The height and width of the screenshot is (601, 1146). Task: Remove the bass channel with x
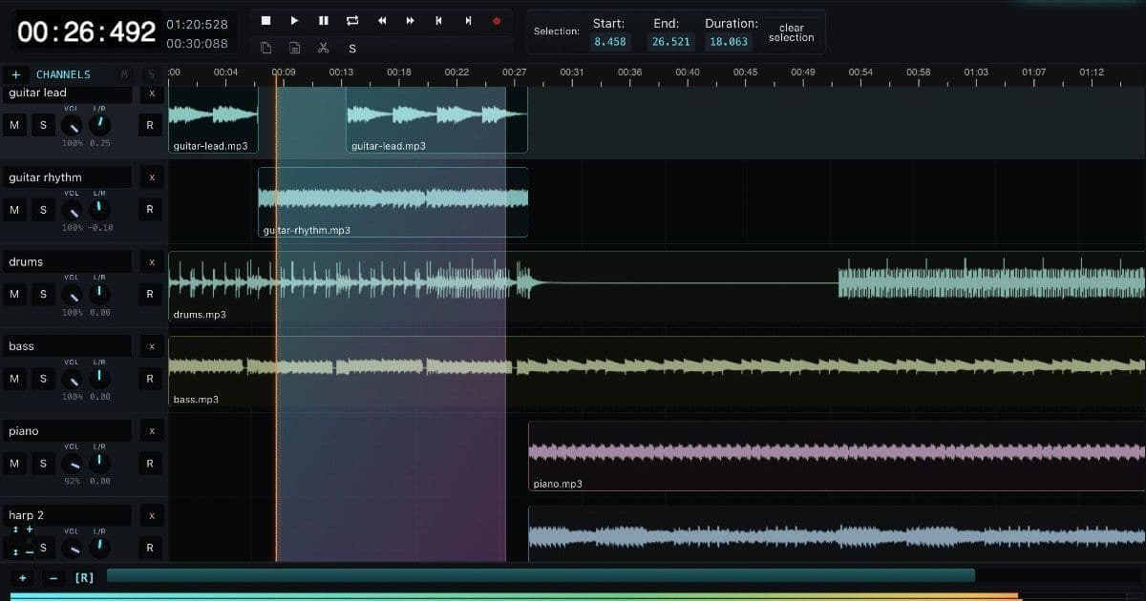click(151, 346)
